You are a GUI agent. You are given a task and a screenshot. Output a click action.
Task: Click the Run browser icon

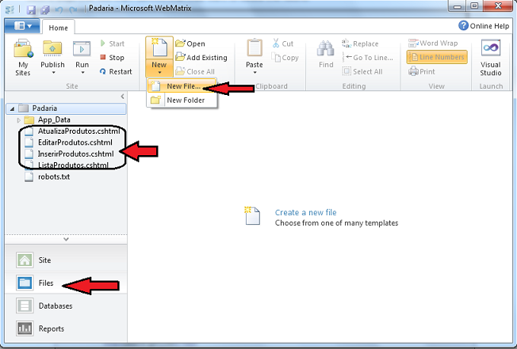point(82,49)
